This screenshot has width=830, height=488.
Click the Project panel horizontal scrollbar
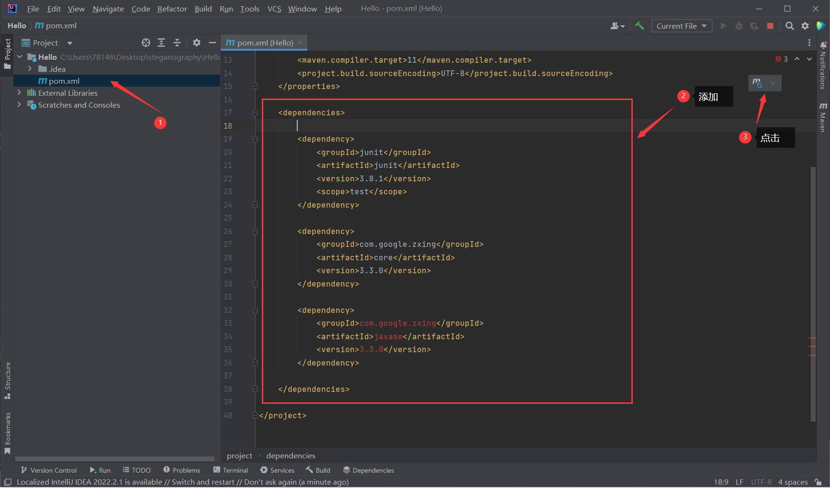[115, 458]
